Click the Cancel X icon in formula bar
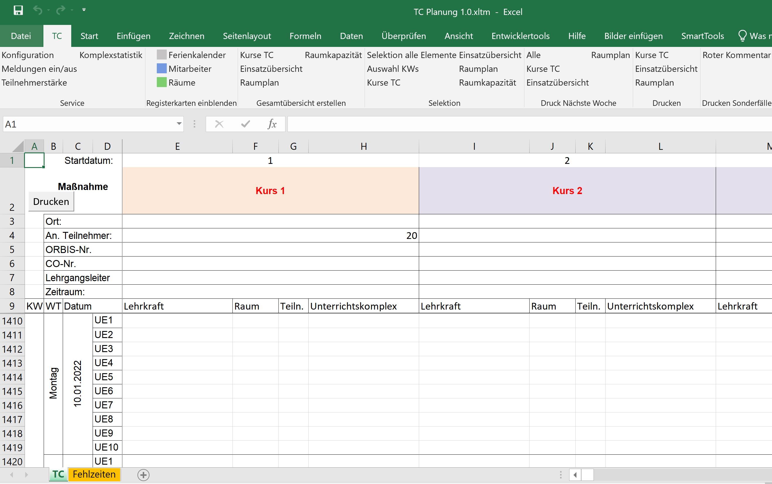This screenshot has width=772, height=484. click(x=219, y=124)
